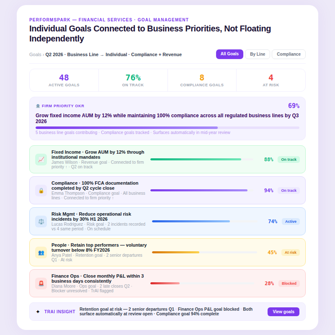Open the 8 Compliance Goals stat
335x335 pixels.
(x=202, y=80)
